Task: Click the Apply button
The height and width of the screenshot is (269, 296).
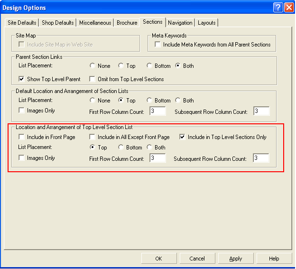Action: [x=236, y=259]
